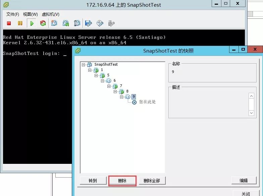The height and width of the screenshot is (196, 263).
Task: Click the icon in the snapshot dialog title bar
Action: point(78,50)
